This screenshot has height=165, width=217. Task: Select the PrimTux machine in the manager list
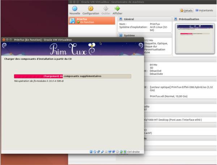pyautogui.click(x=92, y=21)
